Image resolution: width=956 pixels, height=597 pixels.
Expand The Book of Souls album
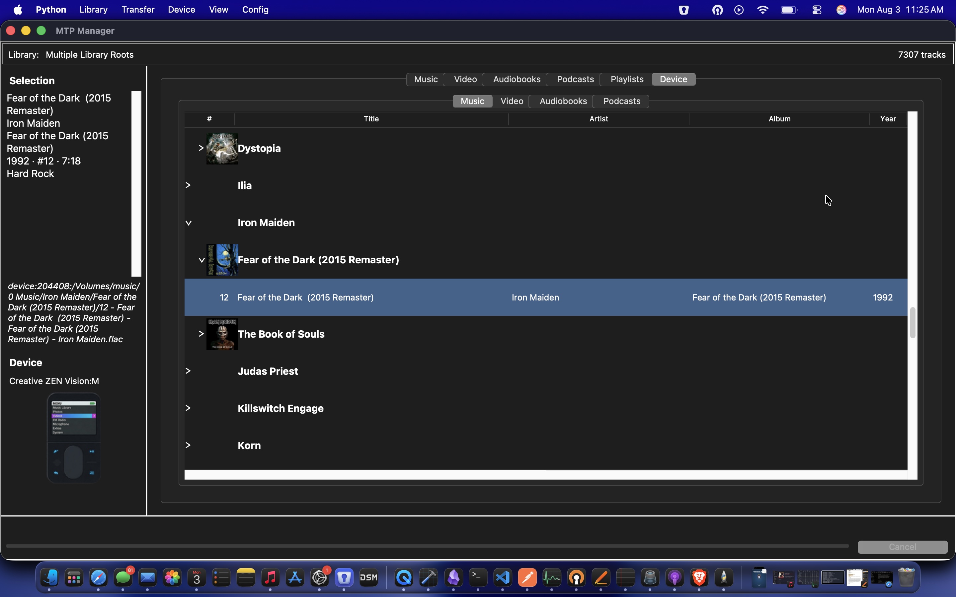[201, 334]
